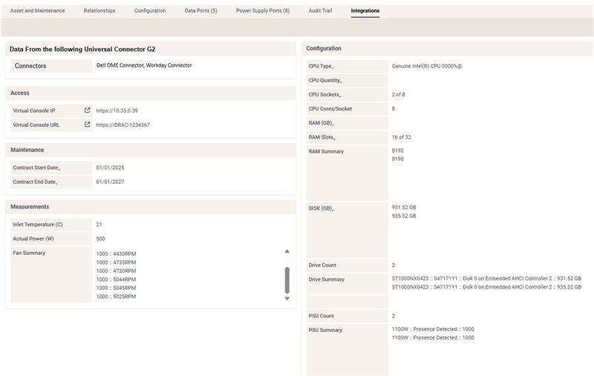Open the Power Supply Ports (8) tab
The image size is (594, 376).
point(263,11)
